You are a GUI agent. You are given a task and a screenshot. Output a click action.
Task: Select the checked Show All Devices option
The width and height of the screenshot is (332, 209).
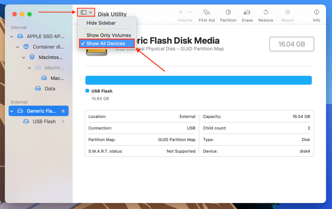coord(107,43)
